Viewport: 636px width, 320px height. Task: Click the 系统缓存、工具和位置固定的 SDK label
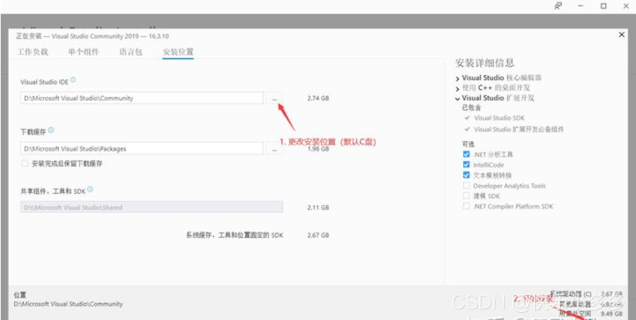pos(234,235)
